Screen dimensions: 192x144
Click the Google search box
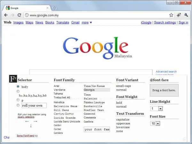tap(91, 72)
